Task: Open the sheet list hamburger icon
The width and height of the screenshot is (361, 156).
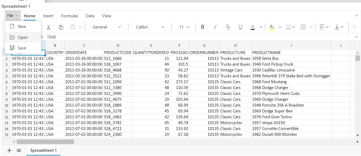Action: coord(19,150)
